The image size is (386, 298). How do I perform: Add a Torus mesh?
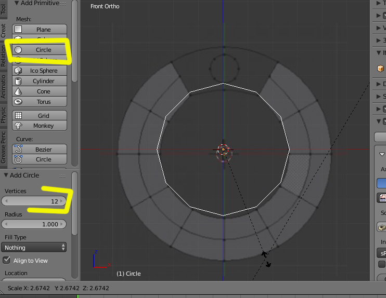(x=40, y=102)
